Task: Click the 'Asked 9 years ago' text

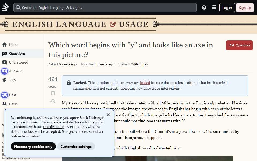Action: (63, 64)
